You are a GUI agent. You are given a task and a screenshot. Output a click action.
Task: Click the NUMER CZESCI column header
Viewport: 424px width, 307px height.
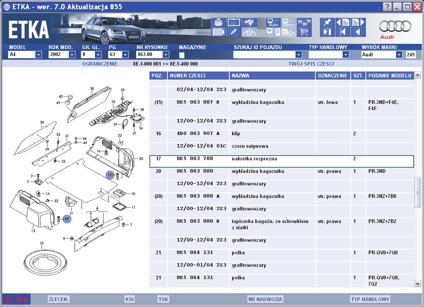click(x=198, y=76)
